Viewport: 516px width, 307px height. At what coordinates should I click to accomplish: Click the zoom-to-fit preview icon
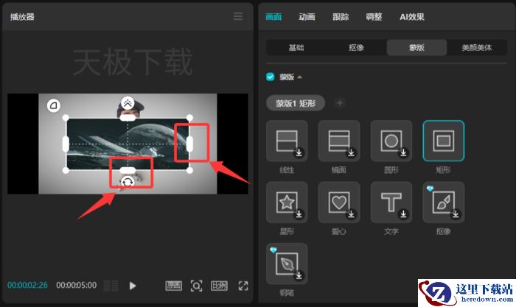pos(196,286)
